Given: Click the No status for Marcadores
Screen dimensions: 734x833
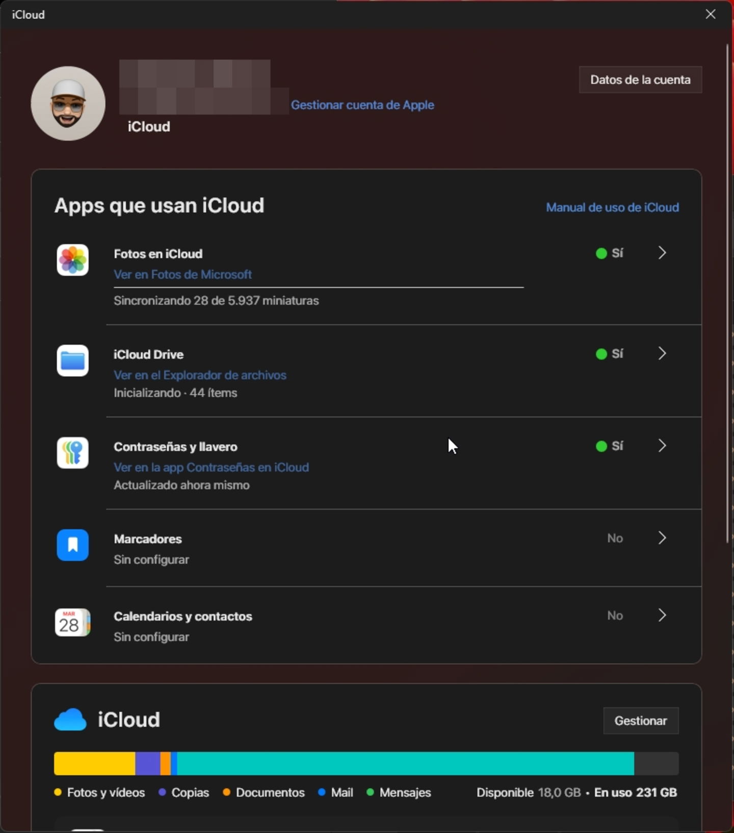Looking at the screenshot, I should pyautogui.click(x=615, y=538).
